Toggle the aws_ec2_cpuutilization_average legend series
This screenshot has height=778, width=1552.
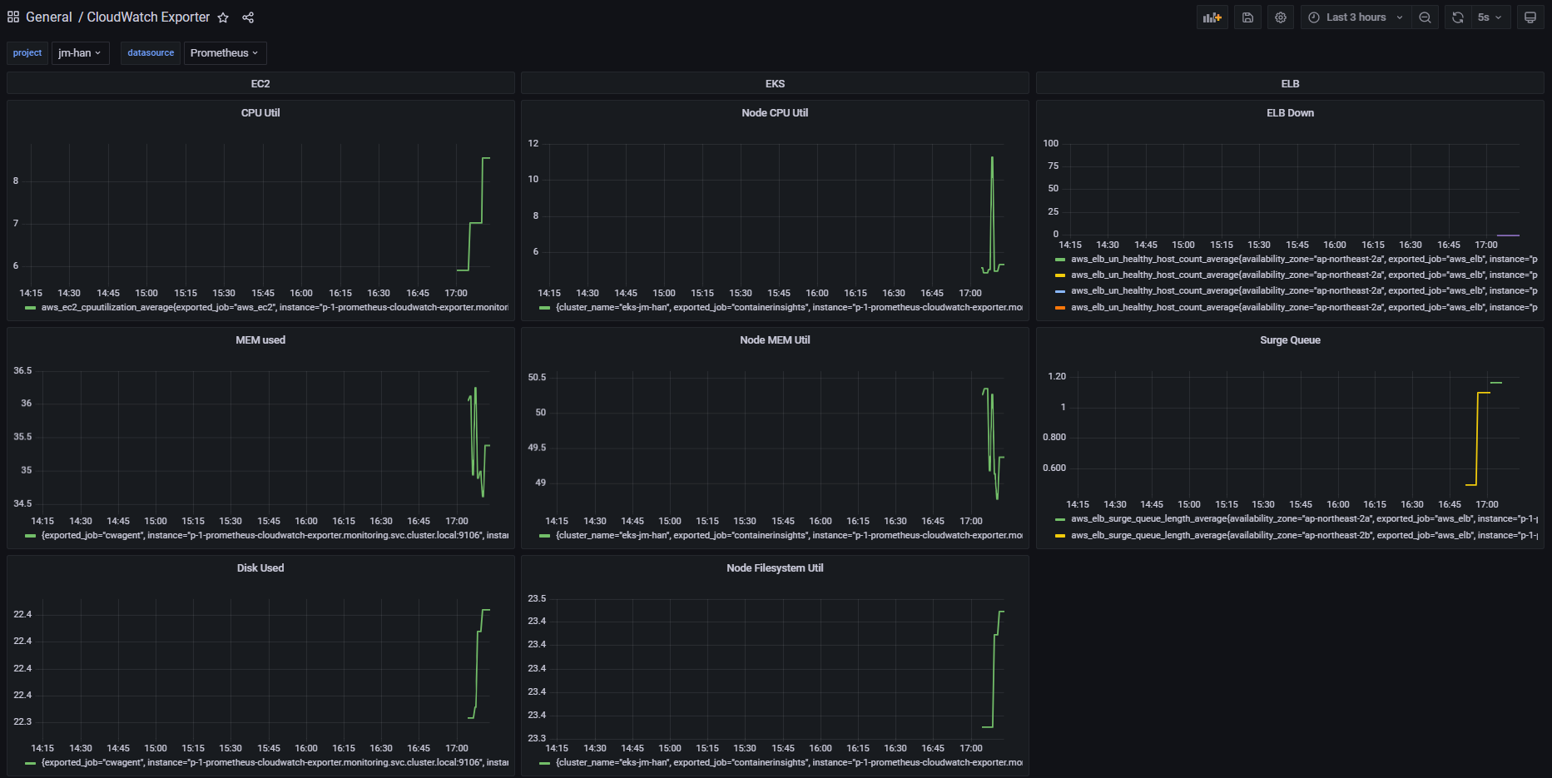[x=275, y=308]
